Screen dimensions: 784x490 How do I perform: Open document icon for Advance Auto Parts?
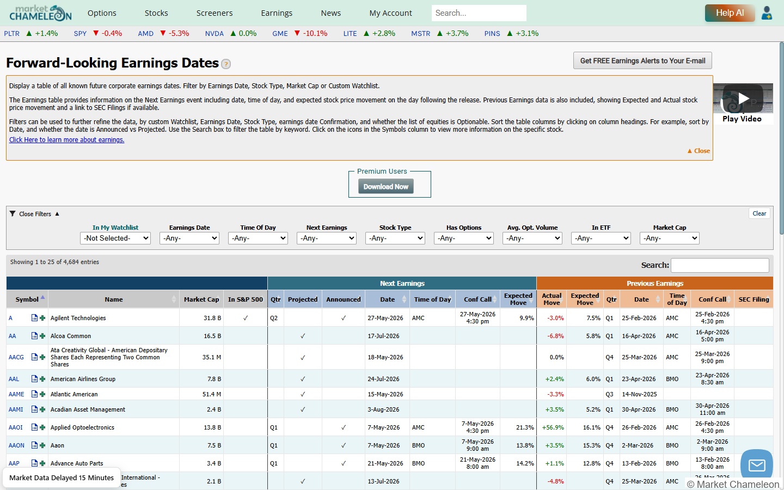point(34,463)
